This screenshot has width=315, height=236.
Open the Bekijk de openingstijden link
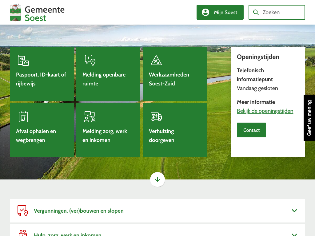[x=265, y=111]
